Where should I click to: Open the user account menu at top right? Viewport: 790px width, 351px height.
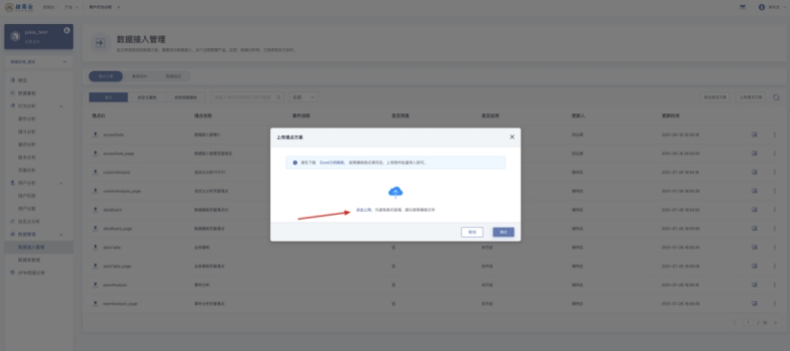coord(773,7)
